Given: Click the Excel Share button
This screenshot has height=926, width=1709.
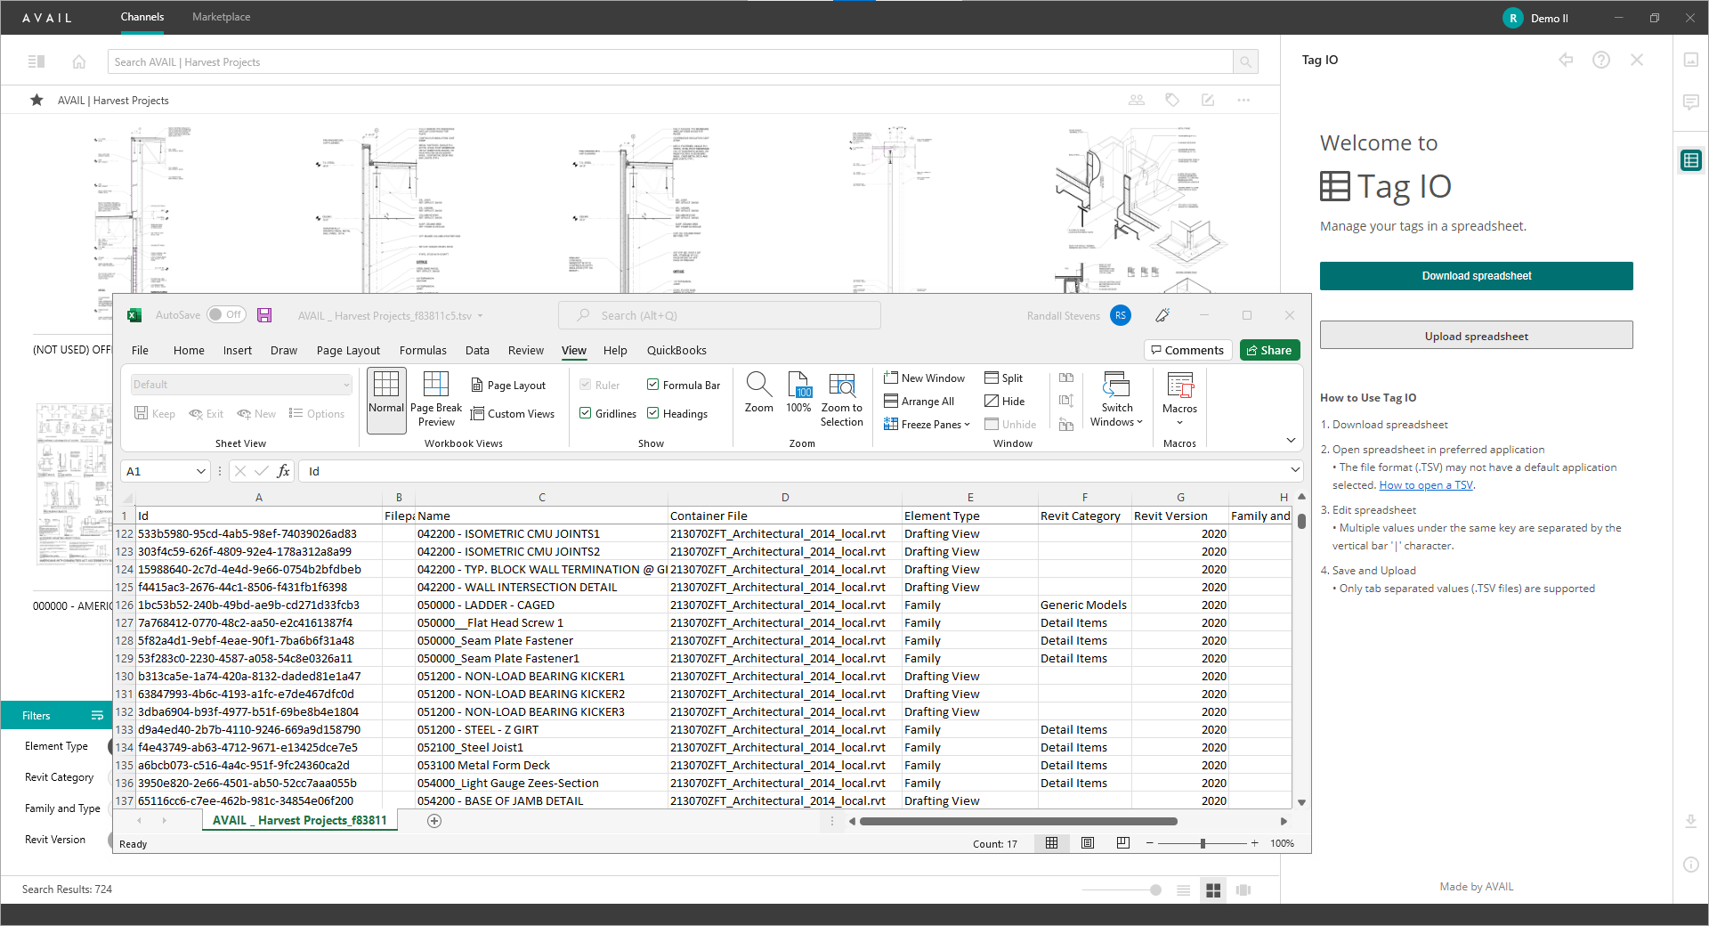Looking at the screenshot, I should pos(1270,350).
